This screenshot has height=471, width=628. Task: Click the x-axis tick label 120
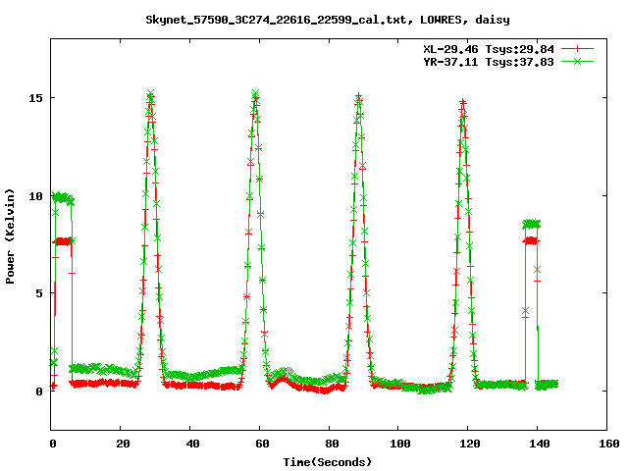470,444
